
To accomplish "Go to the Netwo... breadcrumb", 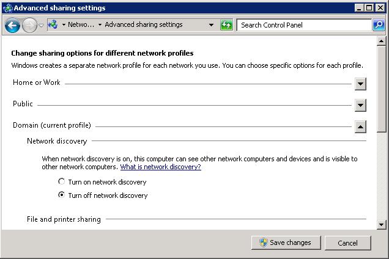I will 81,25.
